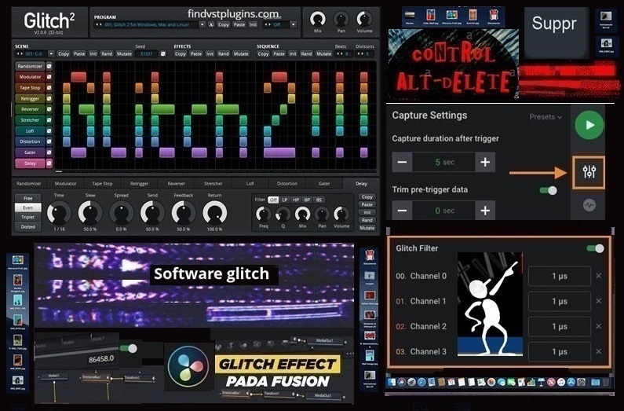Click the Suppr key tile
Image resolution: width=624 pixels, height=411 pixels.
556,33
